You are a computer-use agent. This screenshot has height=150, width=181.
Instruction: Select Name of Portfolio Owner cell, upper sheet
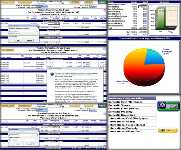[42, 5]
